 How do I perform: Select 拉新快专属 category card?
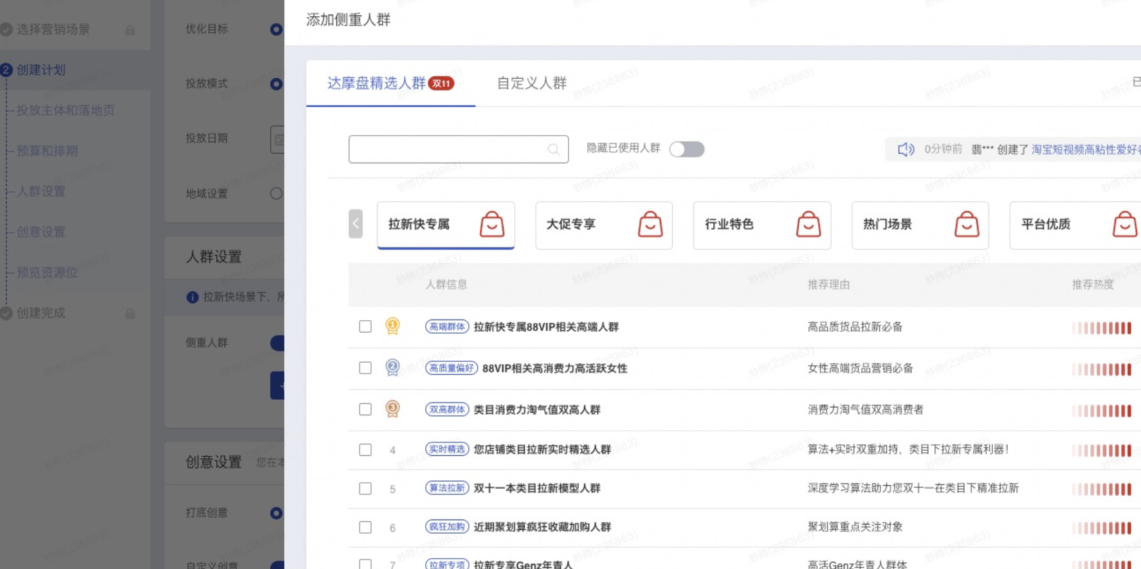click(x=446, y=225)
